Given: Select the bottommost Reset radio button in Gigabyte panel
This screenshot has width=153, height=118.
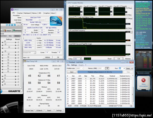Looking at the screenshot, I should pos(18,85).
